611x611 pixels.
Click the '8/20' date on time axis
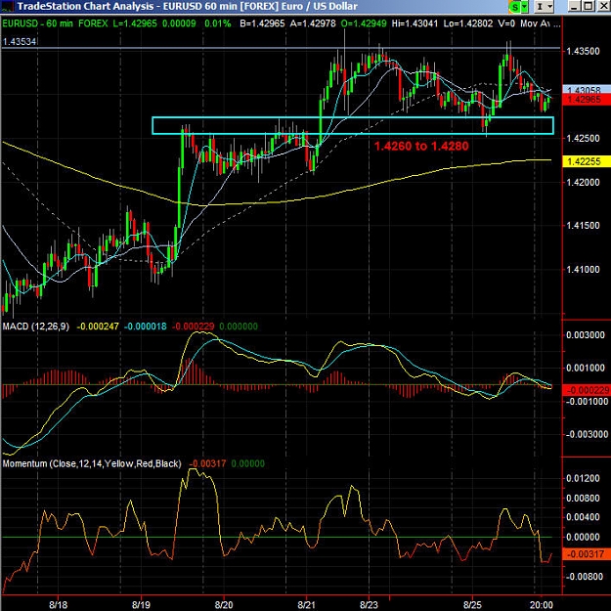point(224,605)
